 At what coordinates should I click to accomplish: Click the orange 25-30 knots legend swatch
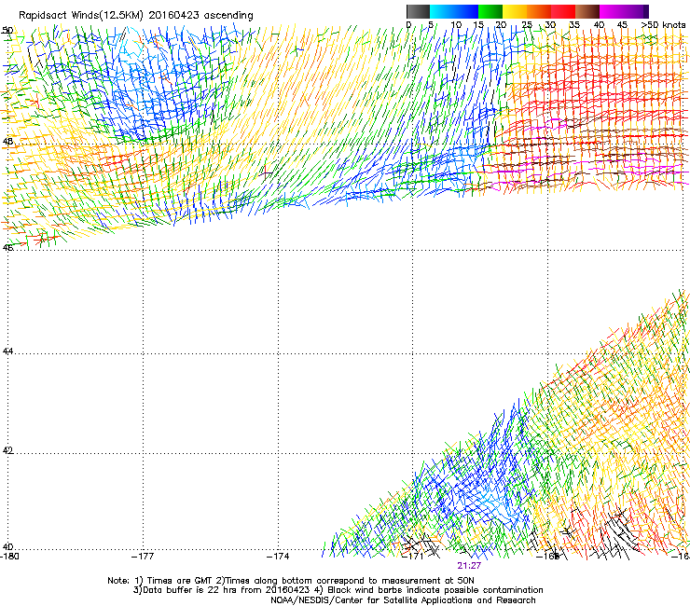coord(539,11)
